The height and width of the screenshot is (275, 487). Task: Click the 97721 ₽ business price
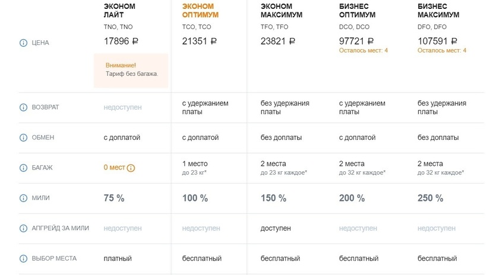tap(356, 41)
